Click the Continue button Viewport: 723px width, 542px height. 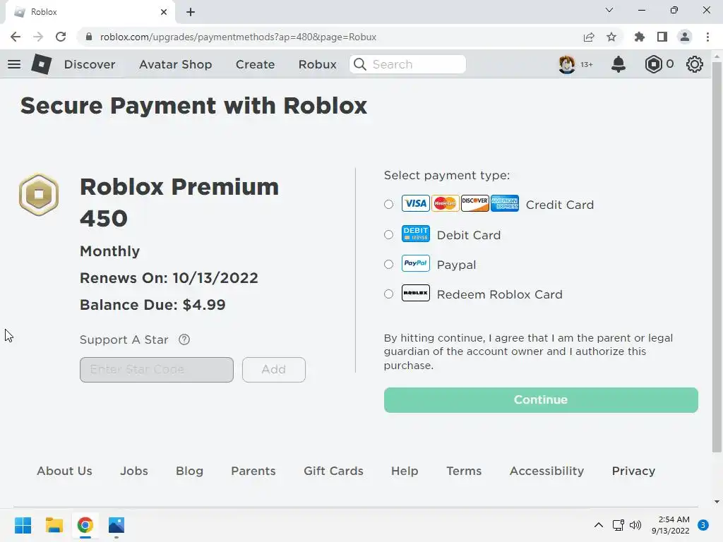(541, 399)
